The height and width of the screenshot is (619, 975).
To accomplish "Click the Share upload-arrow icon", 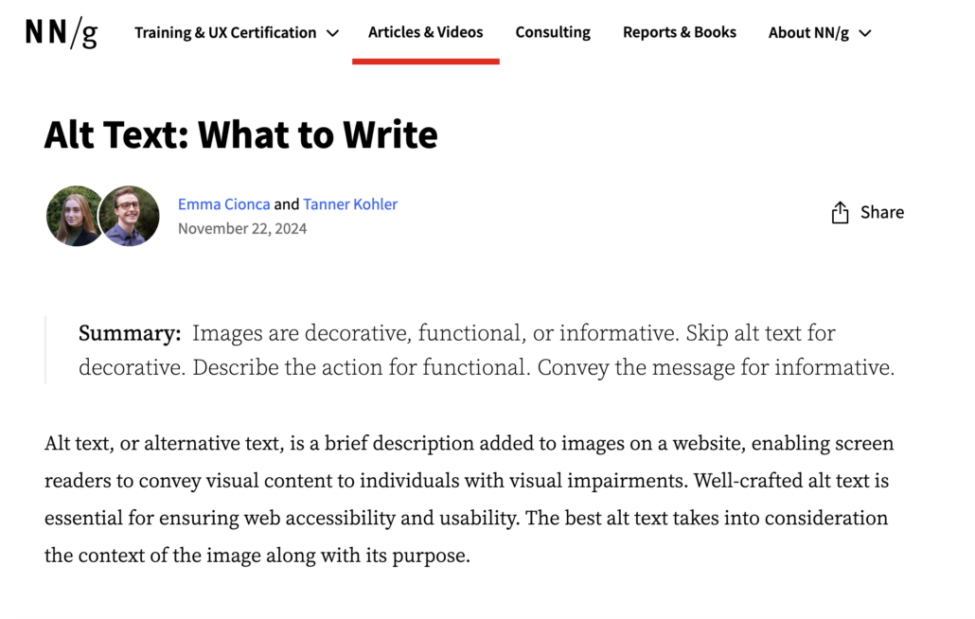I will pos(839,212).
